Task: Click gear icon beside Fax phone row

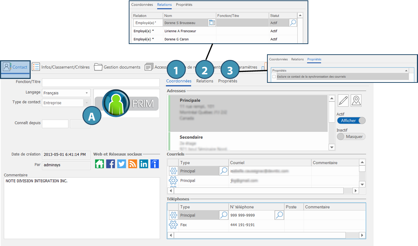Action: pyautogui.click(x=173, y=225)
